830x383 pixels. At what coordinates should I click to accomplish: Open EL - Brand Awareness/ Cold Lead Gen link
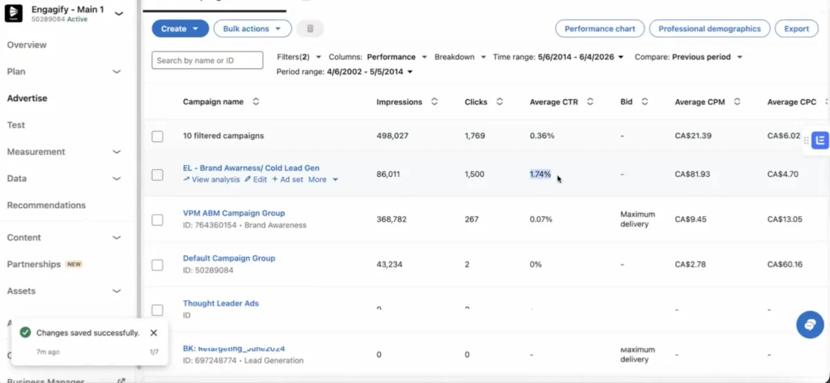click(251, 168)
